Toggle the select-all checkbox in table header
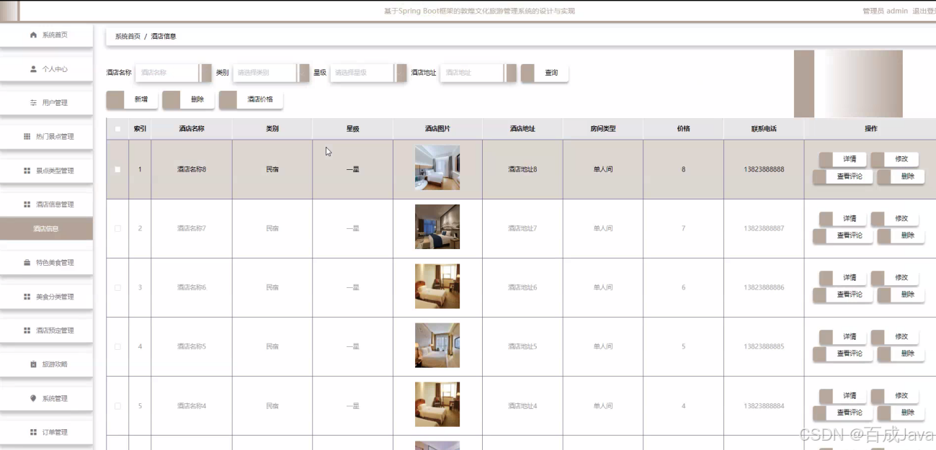 (117, 129)
